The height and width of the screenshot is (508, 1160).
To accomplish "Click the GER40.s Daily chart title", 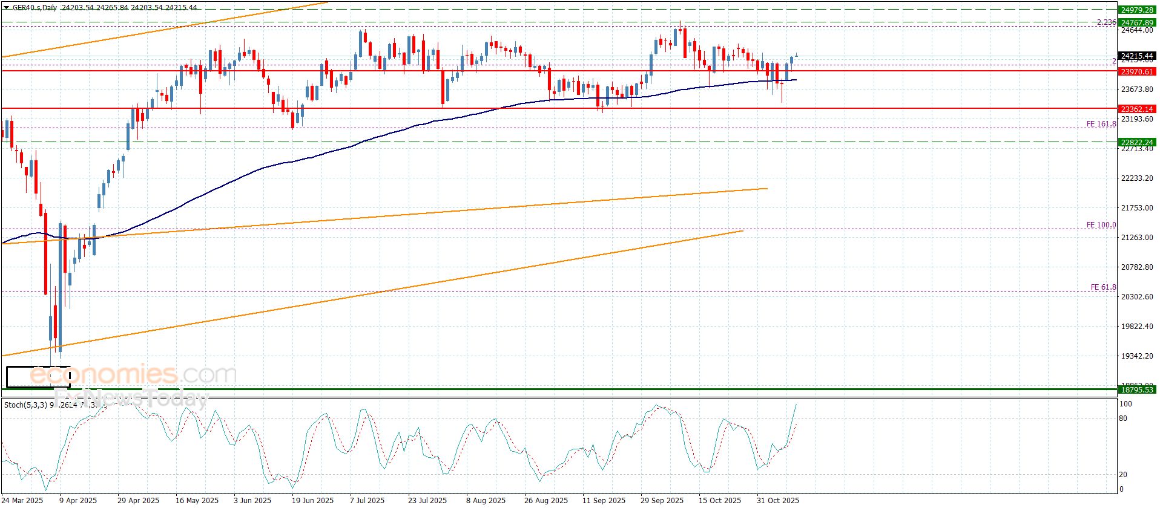I will point(36,8).
